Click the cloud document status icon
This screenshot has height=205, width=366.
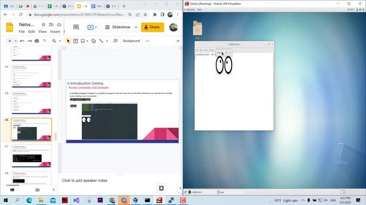pyautogui.click(x=59, y=24)
